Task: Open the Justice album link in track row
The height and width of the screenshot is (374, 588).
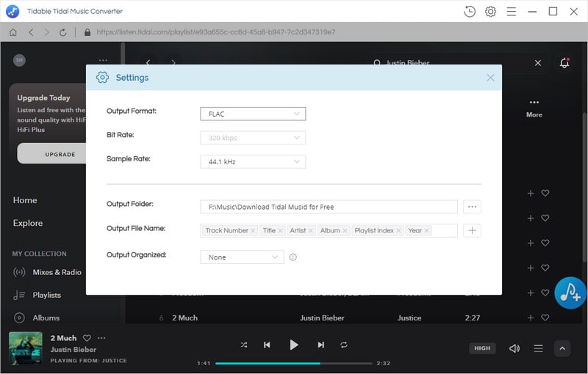Action: point(409,318)
